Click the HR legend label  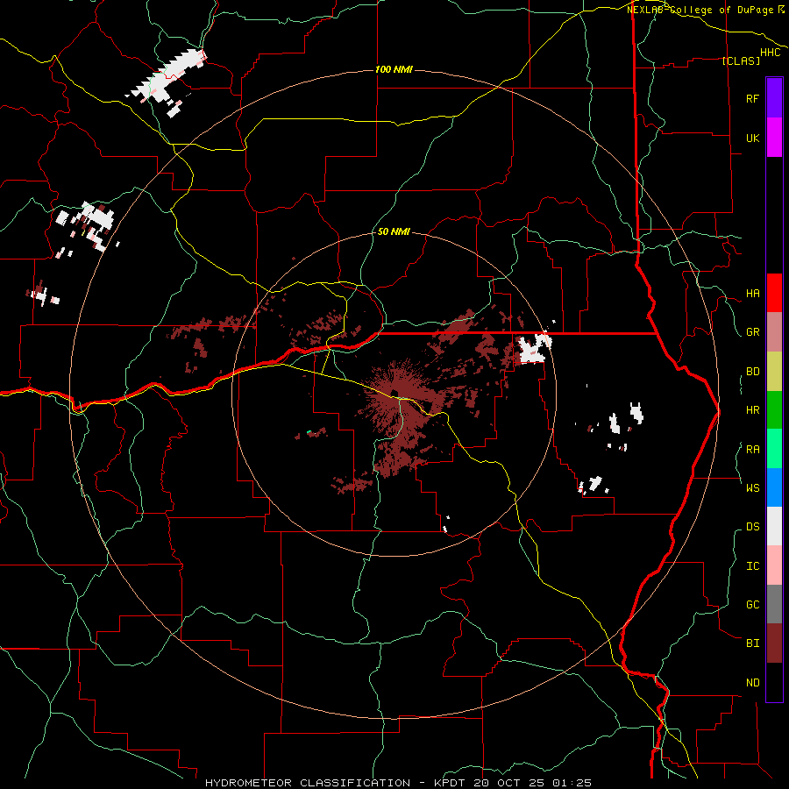(752, 410)
